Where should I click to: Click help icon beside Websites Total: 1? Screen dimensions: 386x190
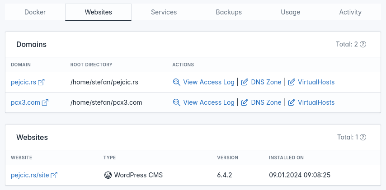coord(363,137)
